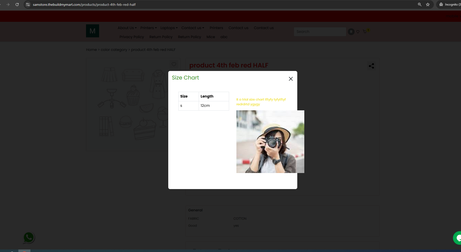Open the color category breadcrumb

[x=114, y=50]
